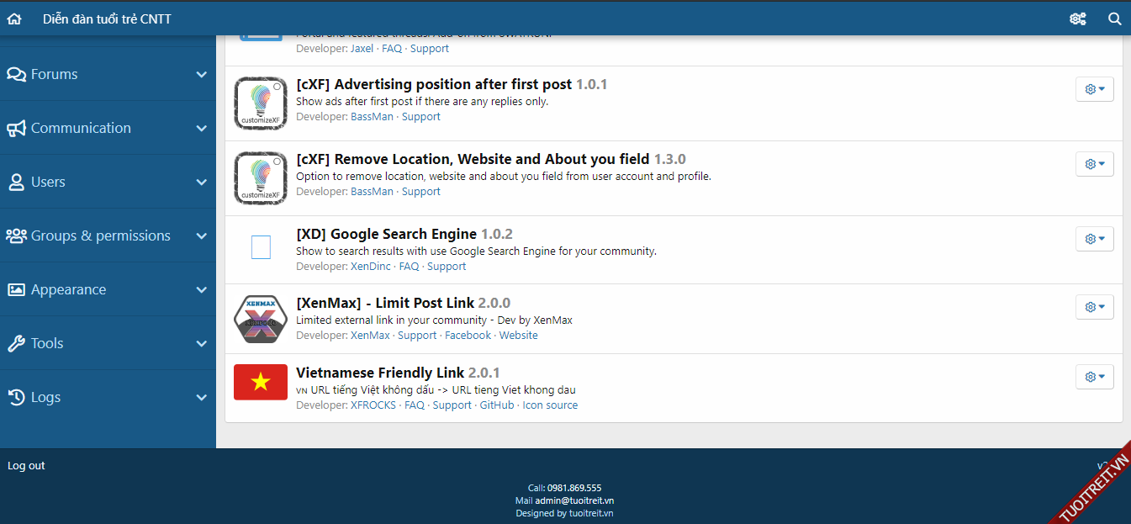
Task: Open gear dropdown for Advertising position add-on
Action: pyautogui.click(x=1094, y=89)
